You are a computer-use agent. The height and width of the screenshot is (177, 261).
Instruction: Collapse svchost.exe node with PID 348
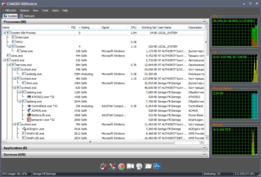(x=15, y=69)
